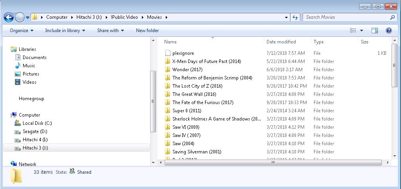Click the file list vertical scrollbar thumb
This screenshot has width=401, height=189.
[x=394, y=66]
